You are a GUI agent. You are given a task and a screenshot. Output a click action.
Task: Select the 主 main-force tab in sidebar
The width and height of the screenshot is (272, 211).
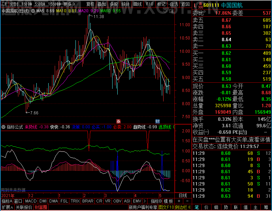tap(256, 207)
